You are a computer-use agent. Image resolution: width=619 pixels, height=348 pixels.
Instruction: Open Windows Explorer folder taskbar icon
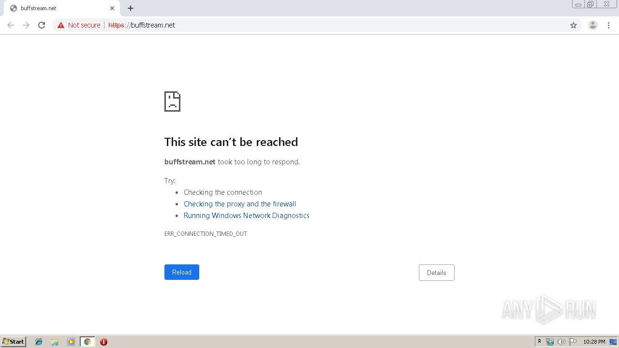coord(55,342)
